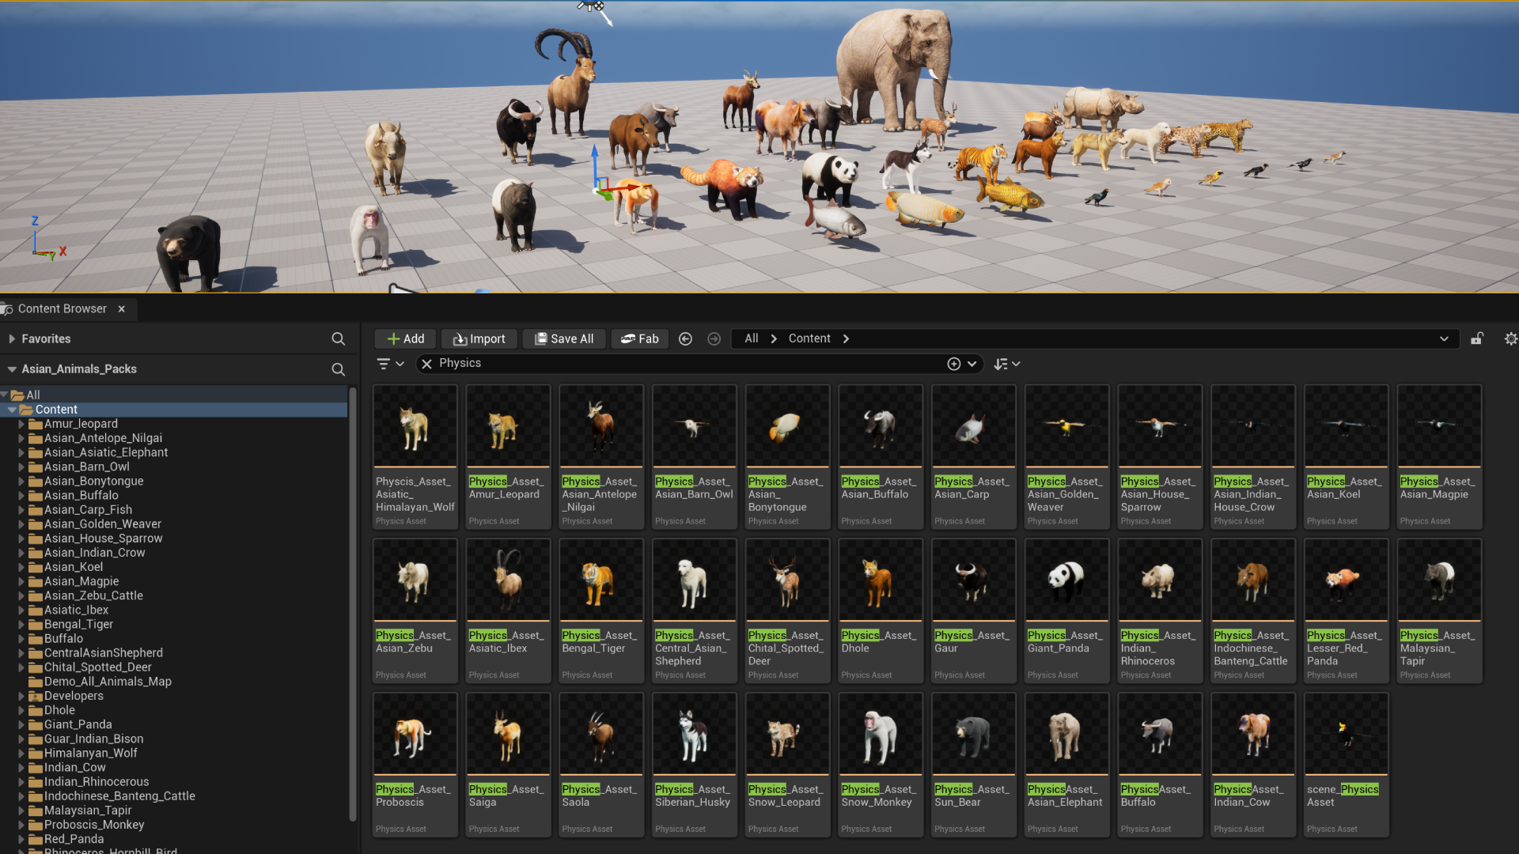Select Physics_Asset_Asian_Barn_Owl asset

(x=695, y=456)
